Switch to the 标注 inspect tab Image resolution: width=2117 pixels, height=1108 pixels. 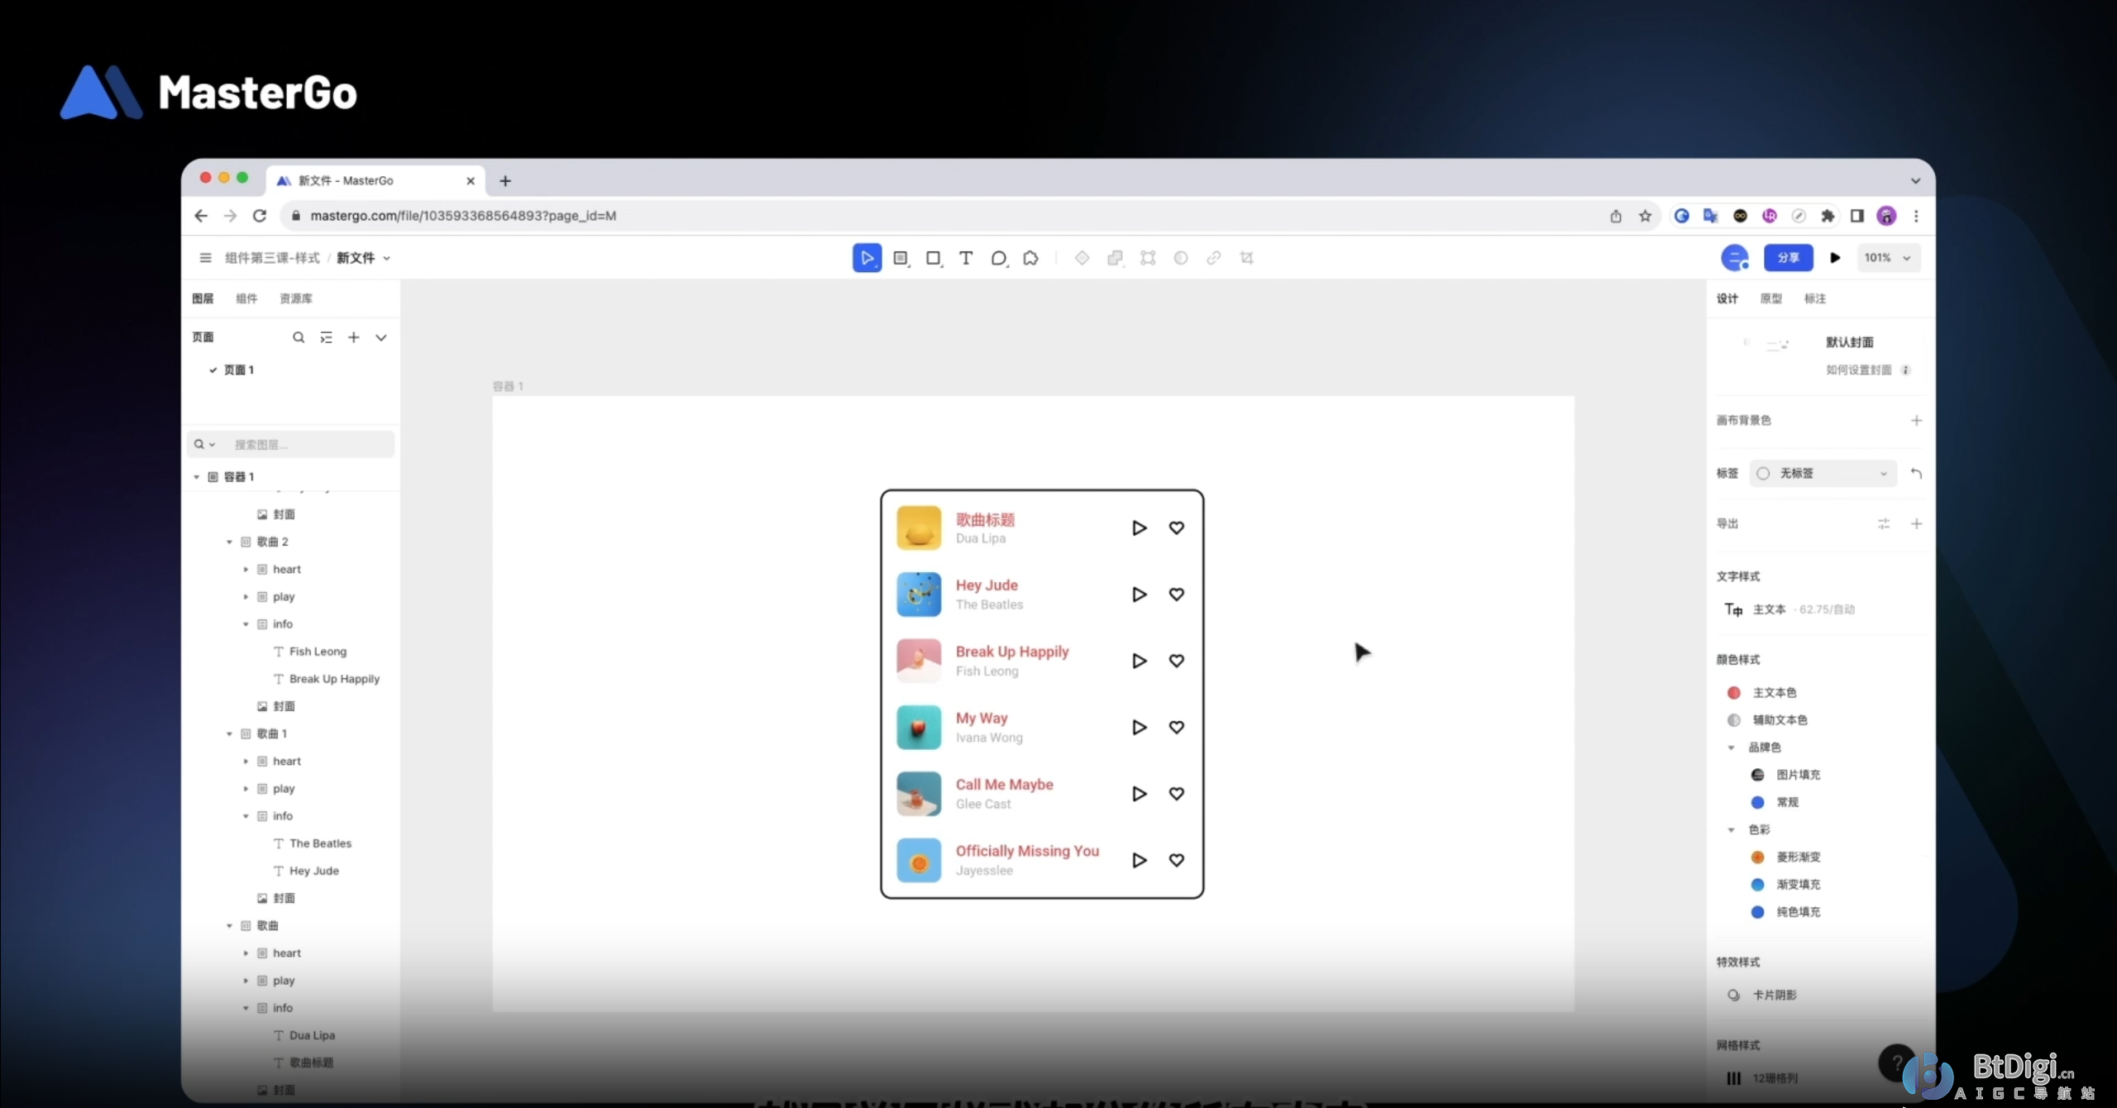(1815, 298)
